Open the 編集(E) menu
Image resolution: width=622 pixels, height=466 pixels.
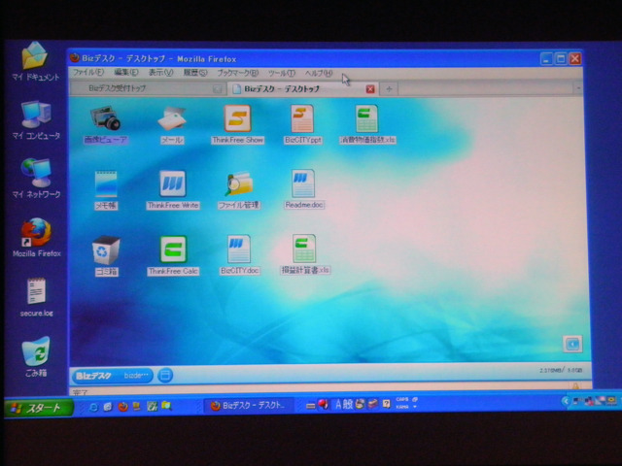tap(126, 72)
